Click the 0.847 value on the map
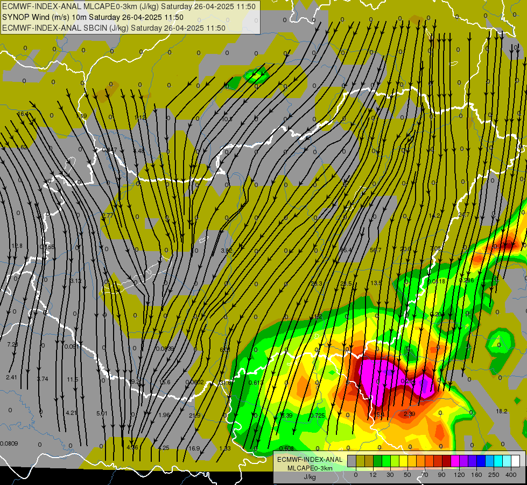 click(x=110, y=150)
